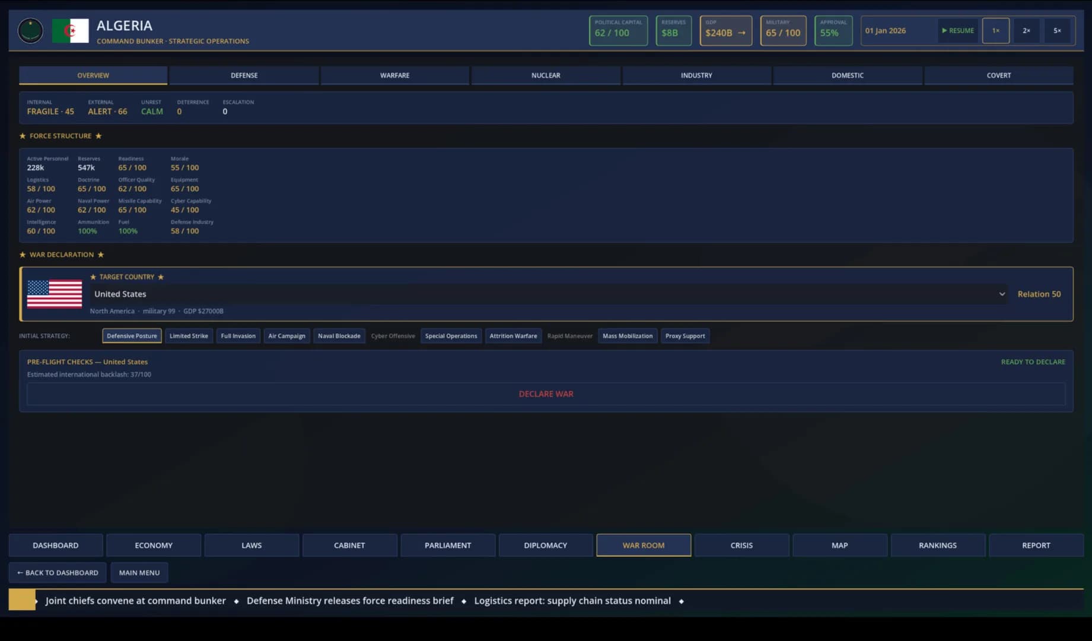Open the Laws section
This screenshot has width=1092, height=641.
(251, 545)
